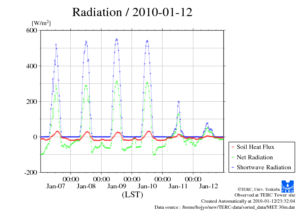Click the '400' y-axis tick label
Screen dimensions: 302x213
[32, 66]
